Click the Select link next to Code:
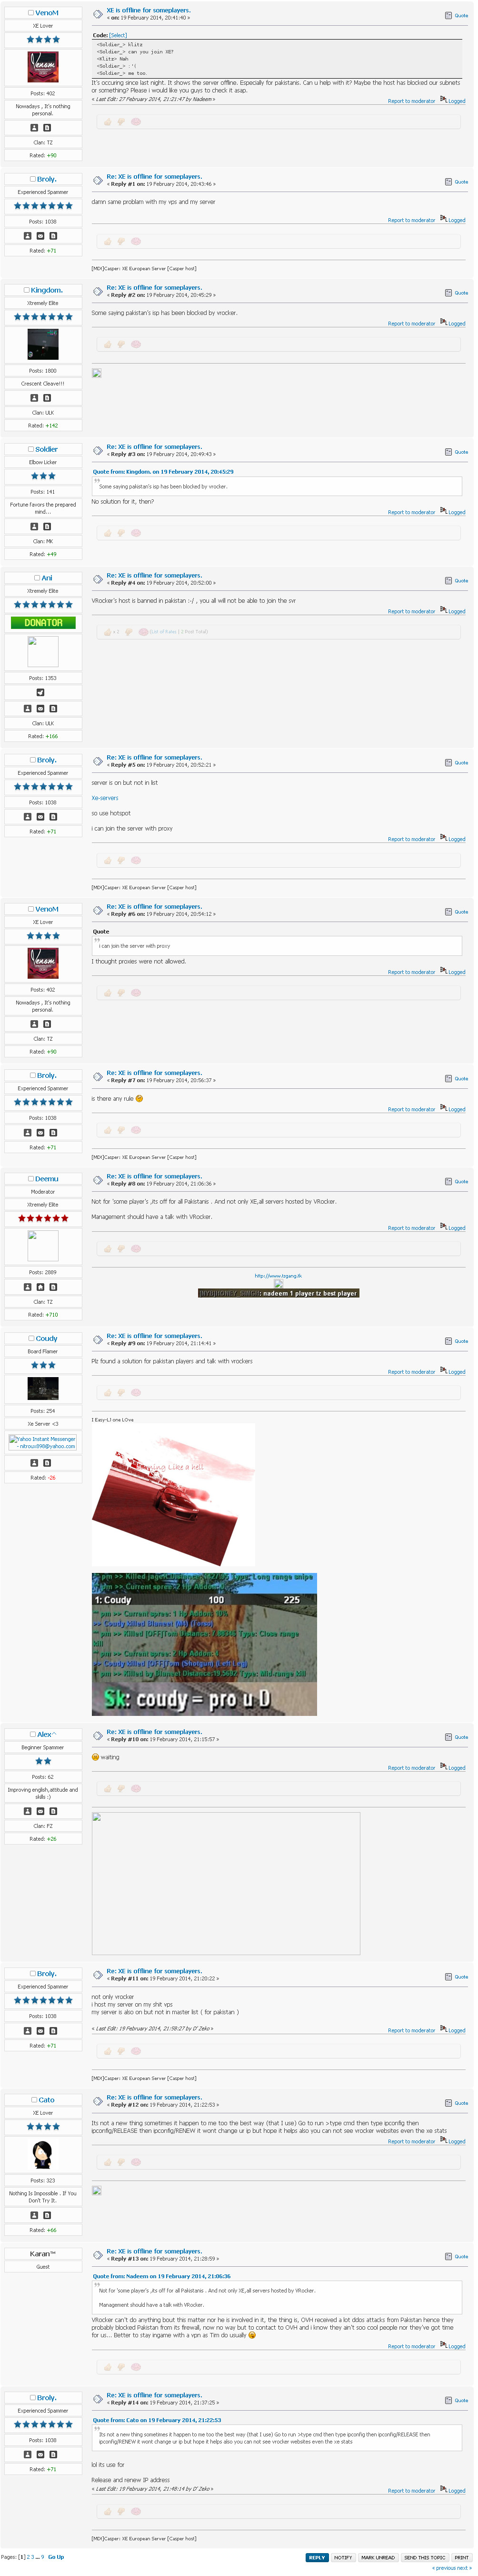The height and width of the screenshot is (2576, 478). (x=118, y=35)
